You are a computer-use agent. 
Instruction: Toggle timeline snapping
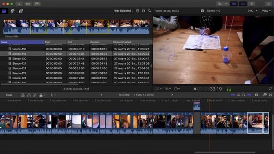click(x=249, y=95)
